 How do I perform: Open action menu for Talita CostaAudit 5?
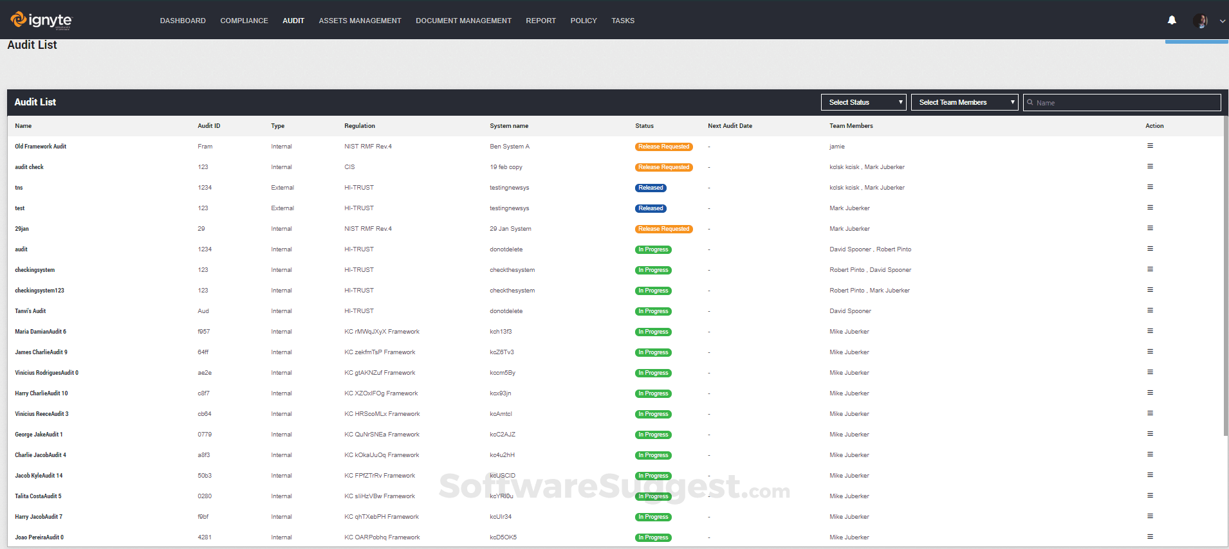point(1150,496)
